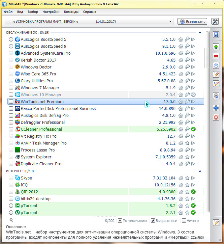
Task: Click play arrow for Duplicate Cleaner Pro
Action: [x=193, y=164]
